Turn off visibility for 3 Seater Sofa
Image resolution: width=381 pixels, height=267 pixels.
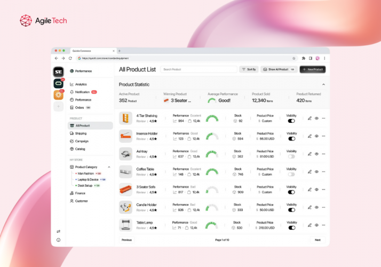pos(291,192)
